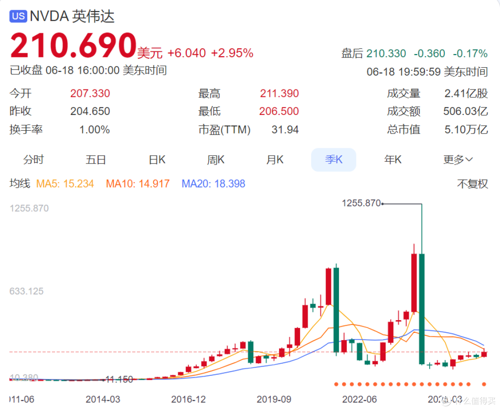Open the 日K daily candlestick tab

click(157, 159)
